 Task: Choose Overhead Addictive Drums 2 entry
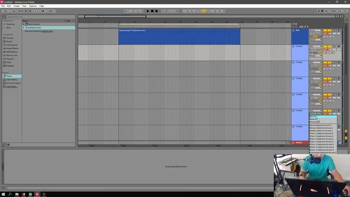(x=323, y=153)
